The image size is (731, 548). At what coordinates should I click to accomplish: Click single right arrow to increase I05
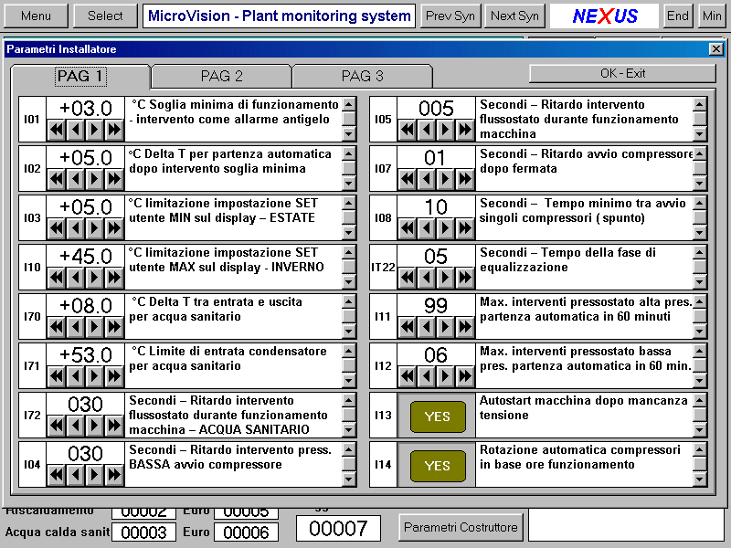coord(446,130)
